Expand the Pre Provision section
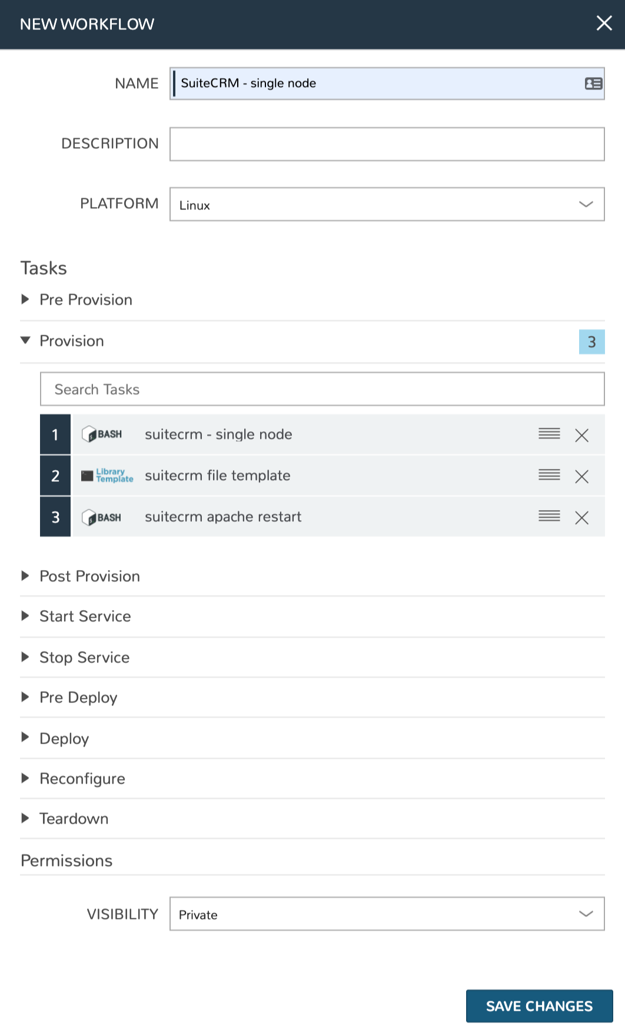The height and width of the screenshot is (1032, 625). tap(26, 299)
